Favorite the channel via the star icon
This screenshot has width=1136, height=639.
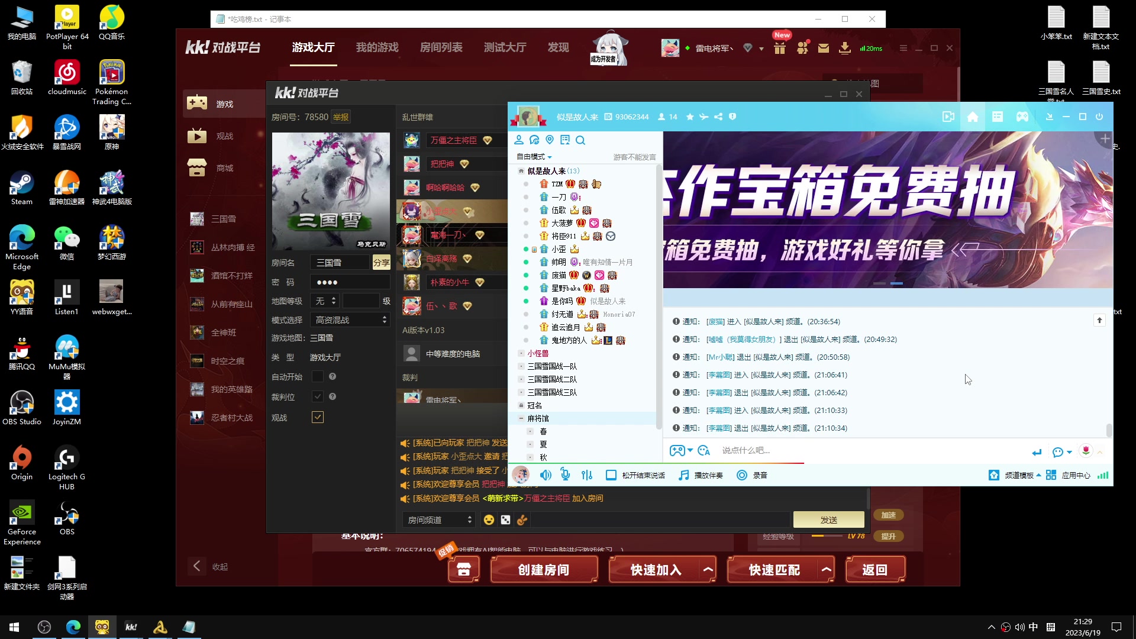pos(689,117)
